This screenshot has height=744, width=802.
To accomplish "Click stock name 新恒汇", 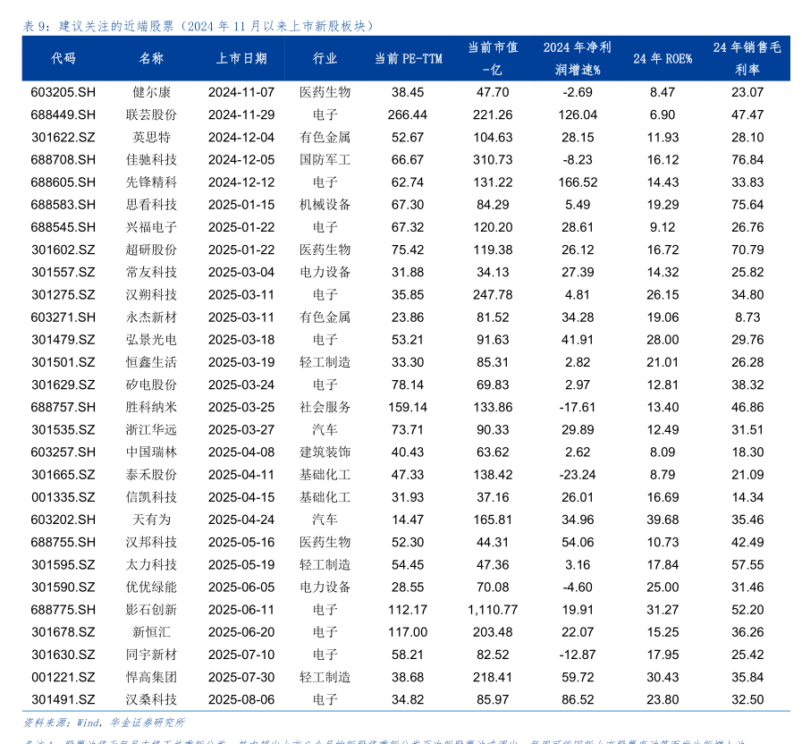I will tap(151, 632).
